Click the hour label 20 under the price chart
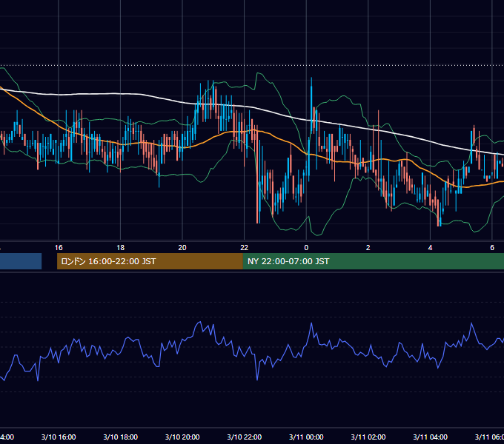Viewport: 504px width, 444px height. point(182,248)
